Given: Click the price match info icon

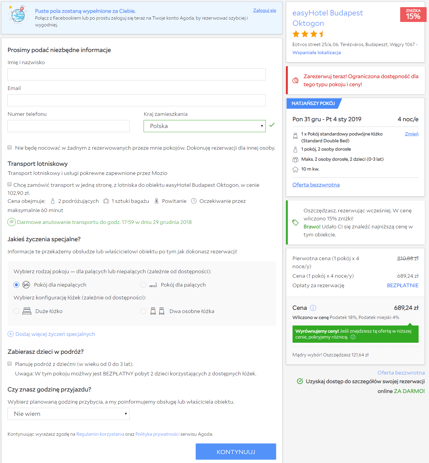Looking at the screenshot, I should pos(353,337).
